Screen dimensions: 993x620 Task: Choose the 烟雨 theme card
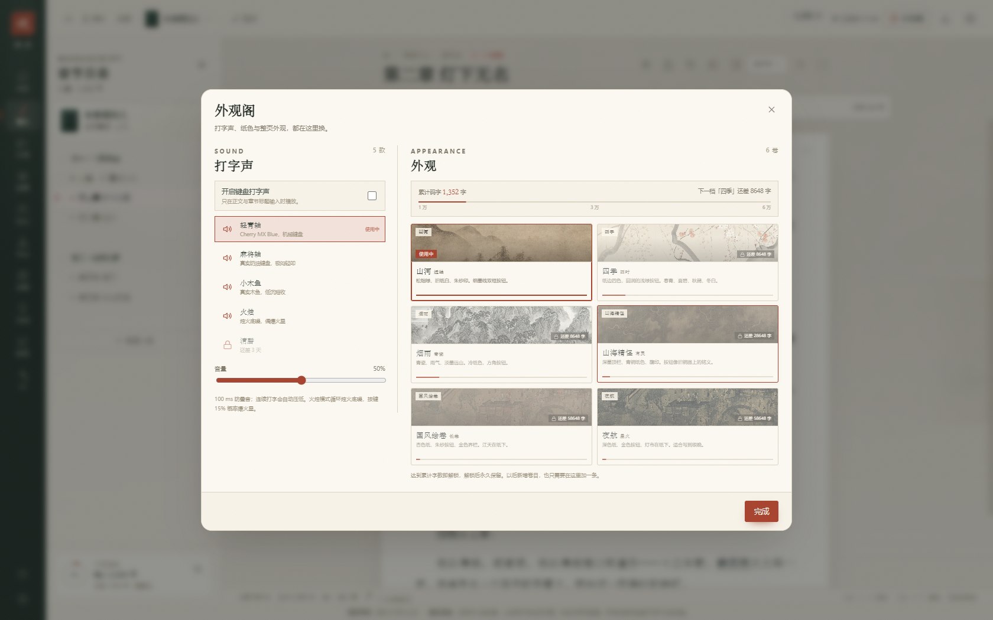click(x=501, y=344)
